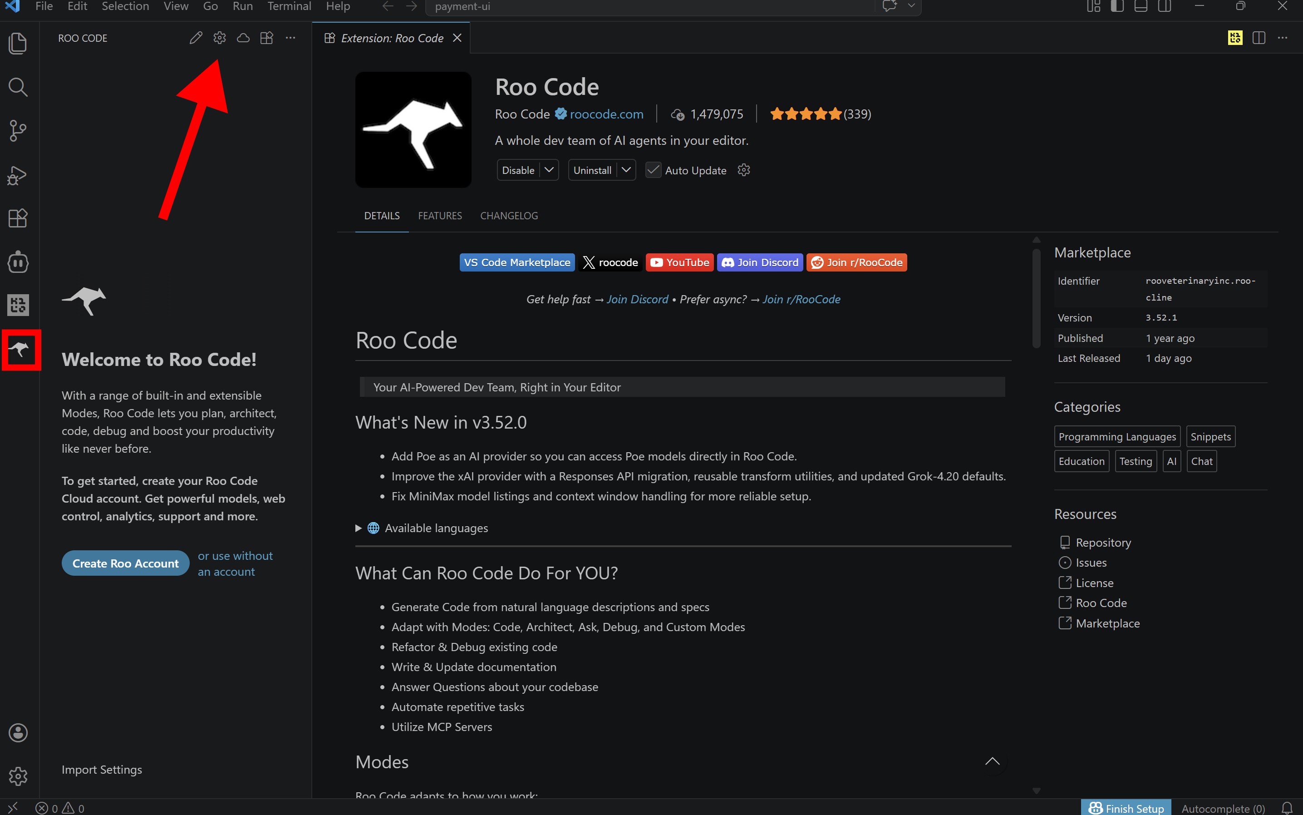This screenshot has width=1303, height=815.
Task: Open the Extensions view in the activity bar
Action: click(x=18, y=218)
